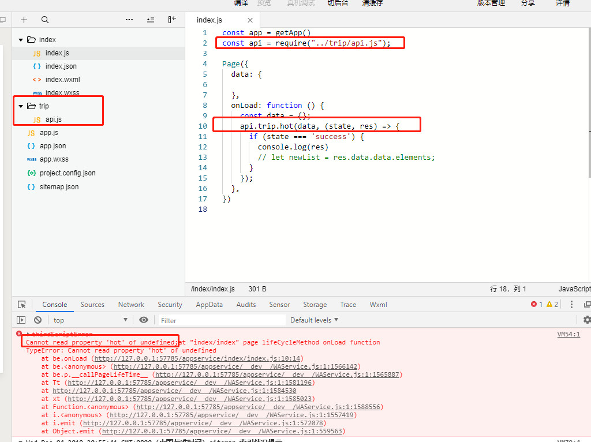This screenshot has height=442, width=591.
Task: Add a new file with plus icon
Action: (x=24, y=20)
